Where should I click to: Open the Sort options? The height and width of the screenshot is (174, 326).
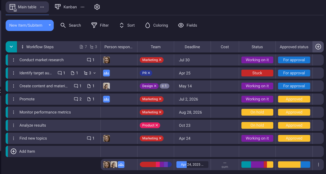pyautogui.click(x=122, y=25)
